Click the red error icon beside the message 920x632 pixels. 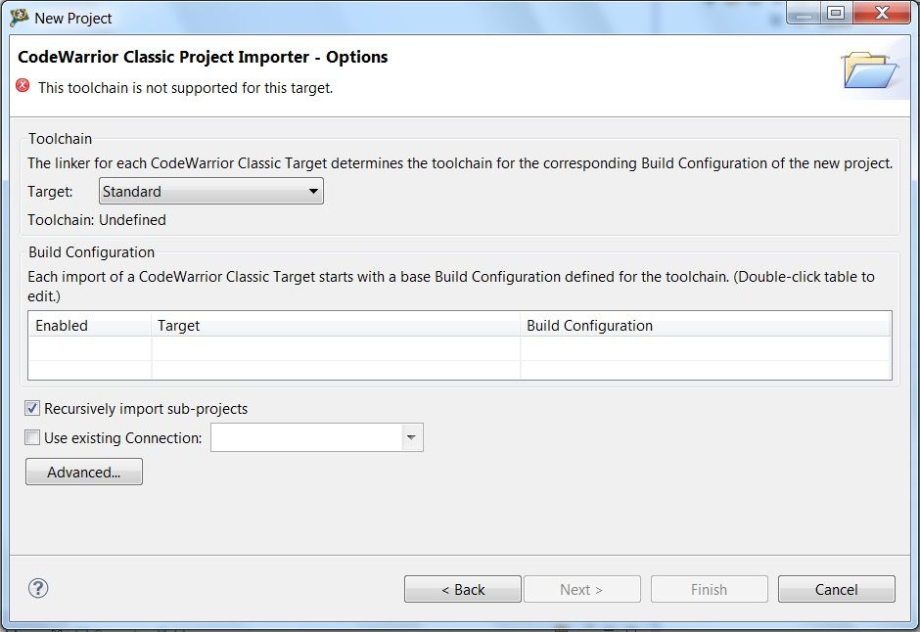(x=23, y=86)
